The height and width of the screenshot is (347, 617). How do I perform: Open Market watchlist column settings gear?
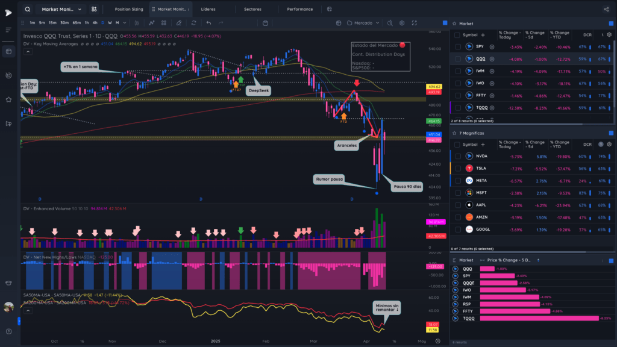coord(609,34)
